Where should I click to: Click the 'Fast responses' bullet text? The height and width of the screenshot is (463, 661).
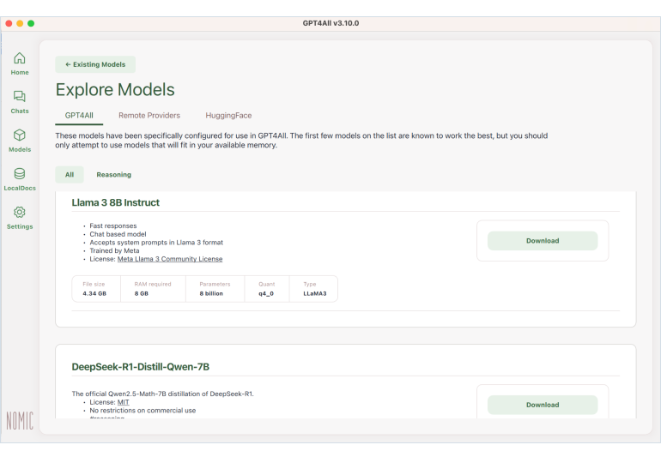click(x=113, y=225)
